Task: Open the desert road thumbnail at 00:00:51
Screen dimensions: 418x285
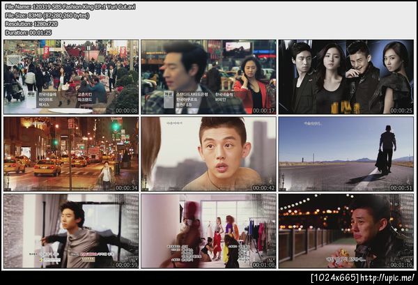Action: pos(346,154)
